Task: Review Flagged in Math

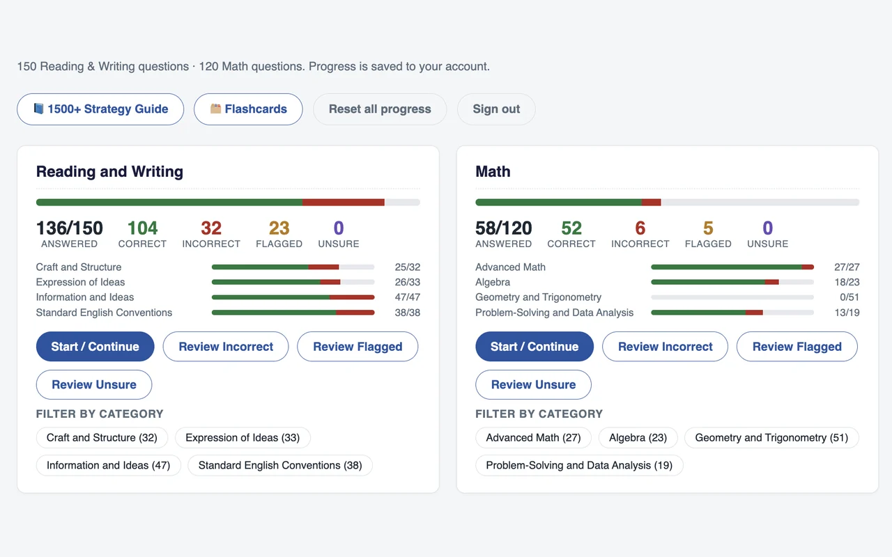Action: point(797,347)
